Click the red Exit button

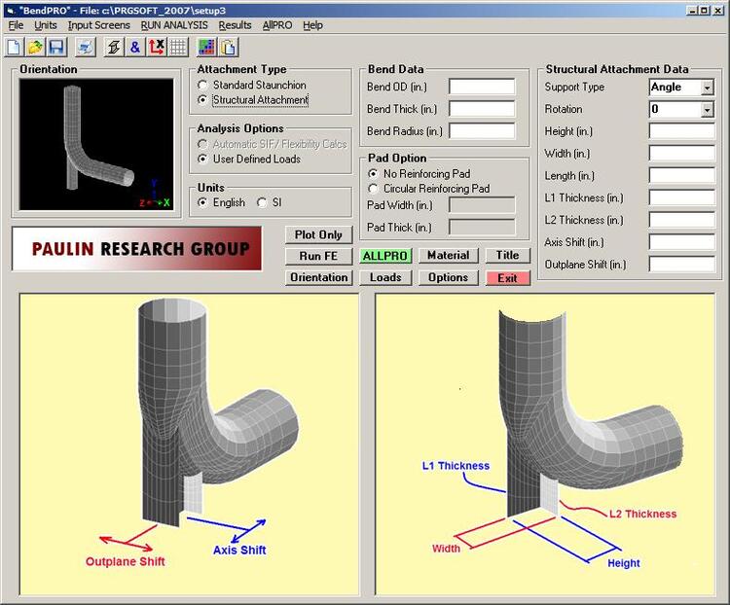coord(507,278)
